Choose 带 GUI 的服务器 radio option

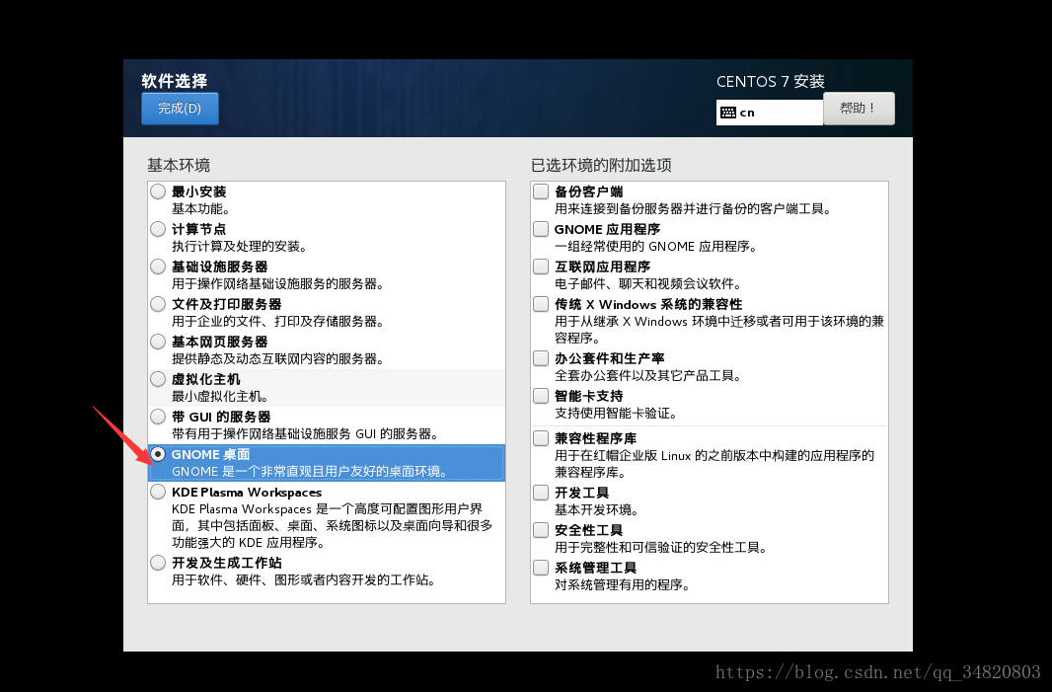click(158, 417)
